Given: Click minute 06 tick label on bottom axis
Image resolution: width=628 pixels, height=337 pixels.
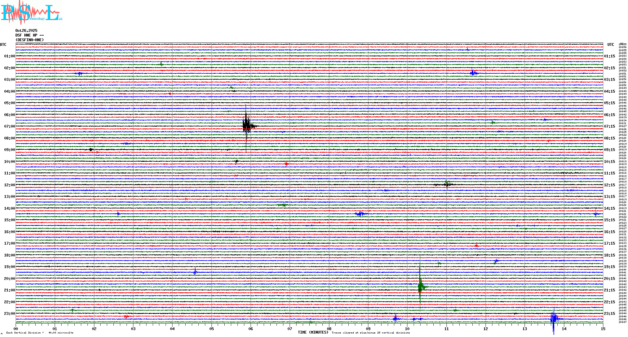Looking at the screenshot, I should (x=251, y=329).
